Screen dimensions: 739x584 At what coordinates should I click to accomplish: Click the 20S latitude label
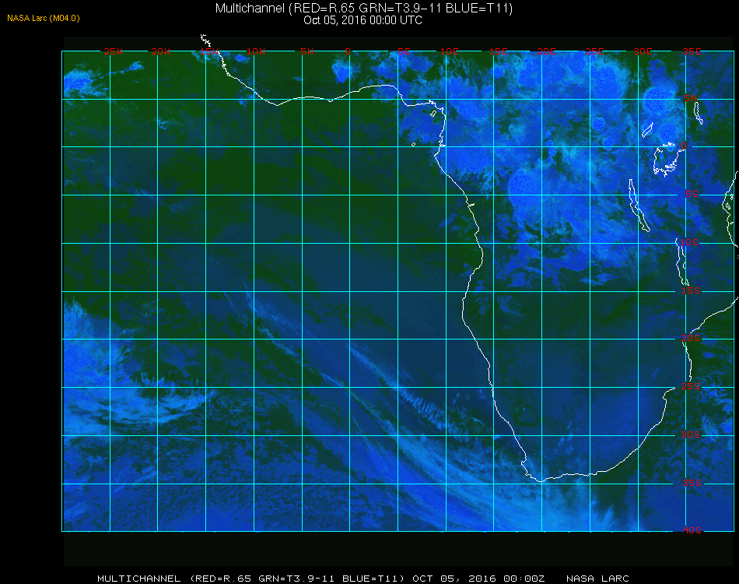(x=691, y=338)
